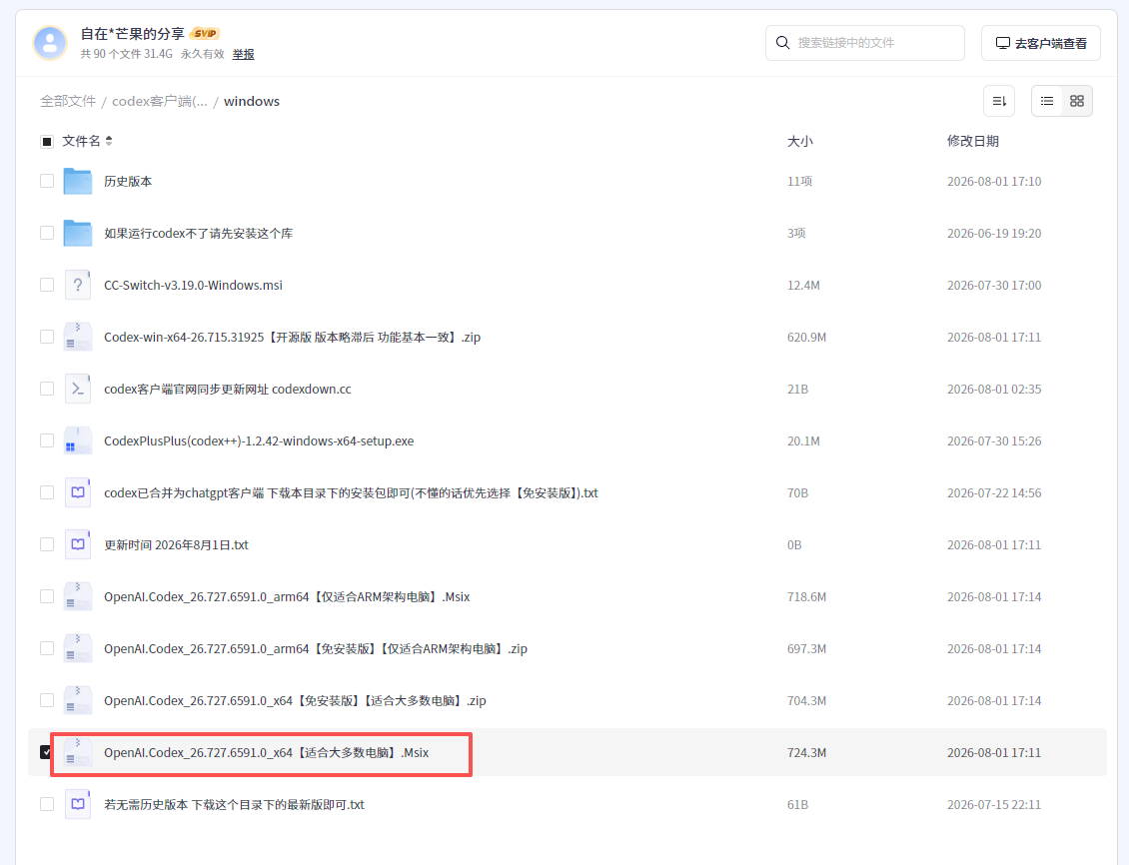Viewport: 1129px width, 865px height.
Task: Go to codex客户端 breadcrumb folder
Action: pyautogui.click(x=160, y=102)
